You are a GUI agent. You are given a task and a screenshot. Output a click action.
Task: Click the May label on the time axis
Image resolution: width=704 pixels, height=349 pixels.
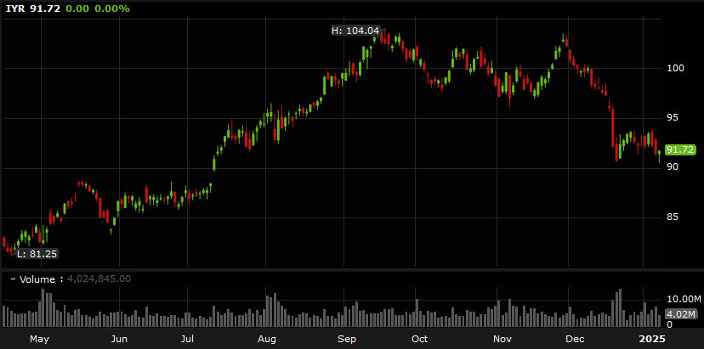click(39, 339)
